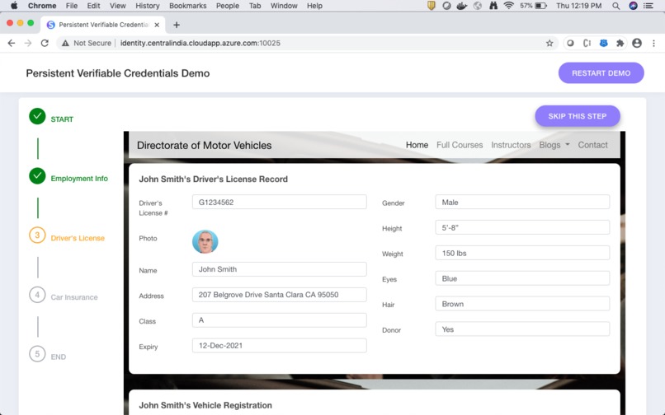Click the Eyes field Blue
The width and height of the screenshot is (665, 415).
tap(522, 278)
